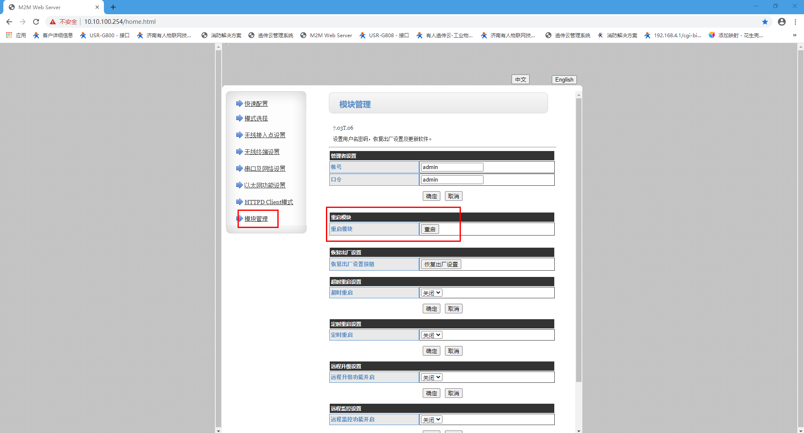Expand the 超时重启 dropdown
The height and width of the screenshot is (433, 804).
432,293
